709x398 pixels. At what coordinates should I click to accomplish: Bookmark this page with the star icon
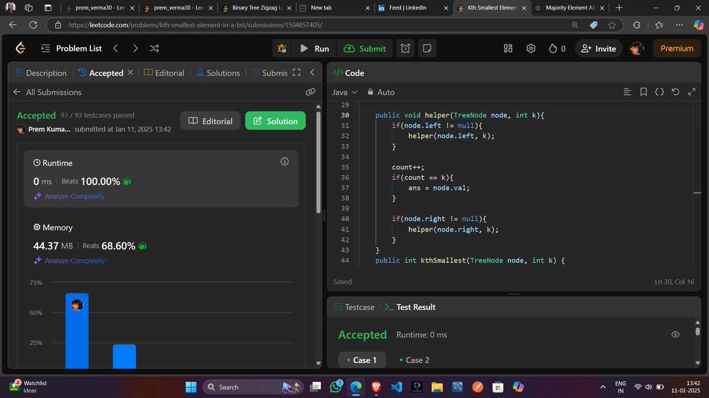(x=612, y=25)
